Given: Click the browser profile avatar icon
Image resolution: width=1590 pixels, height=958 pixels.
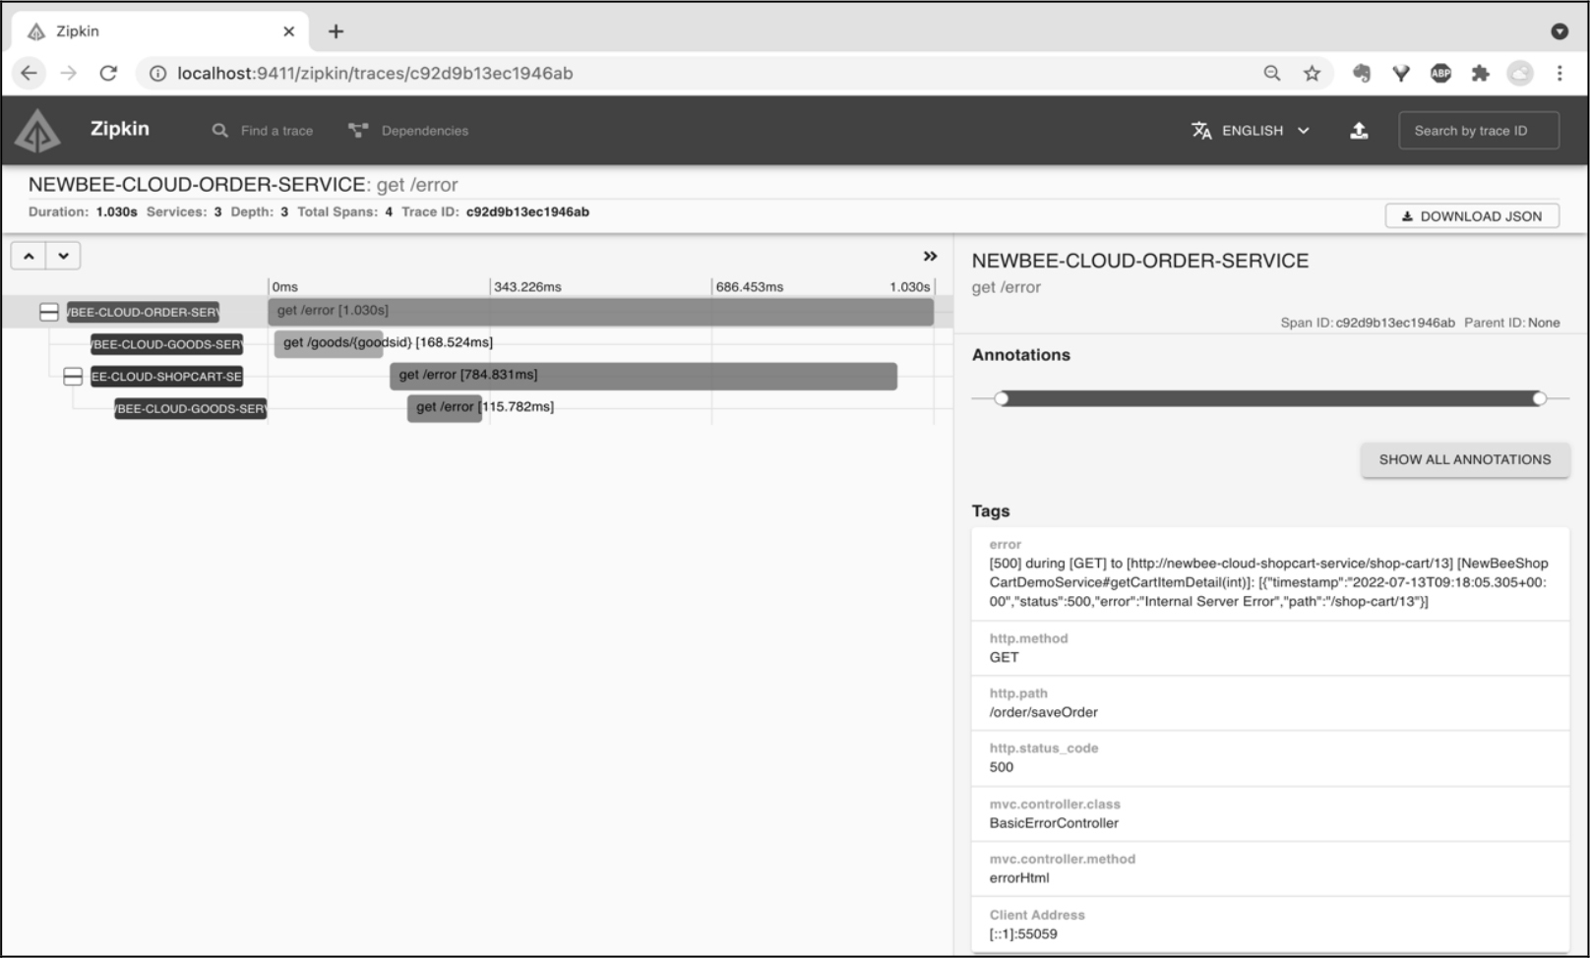Looking at the screenshot, I should [x=1520, y=73].
